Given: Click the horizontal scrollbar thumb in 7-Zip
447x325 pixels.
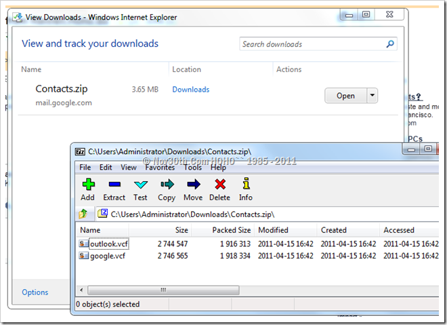Looking at the screenshot, I should point(163,290).
